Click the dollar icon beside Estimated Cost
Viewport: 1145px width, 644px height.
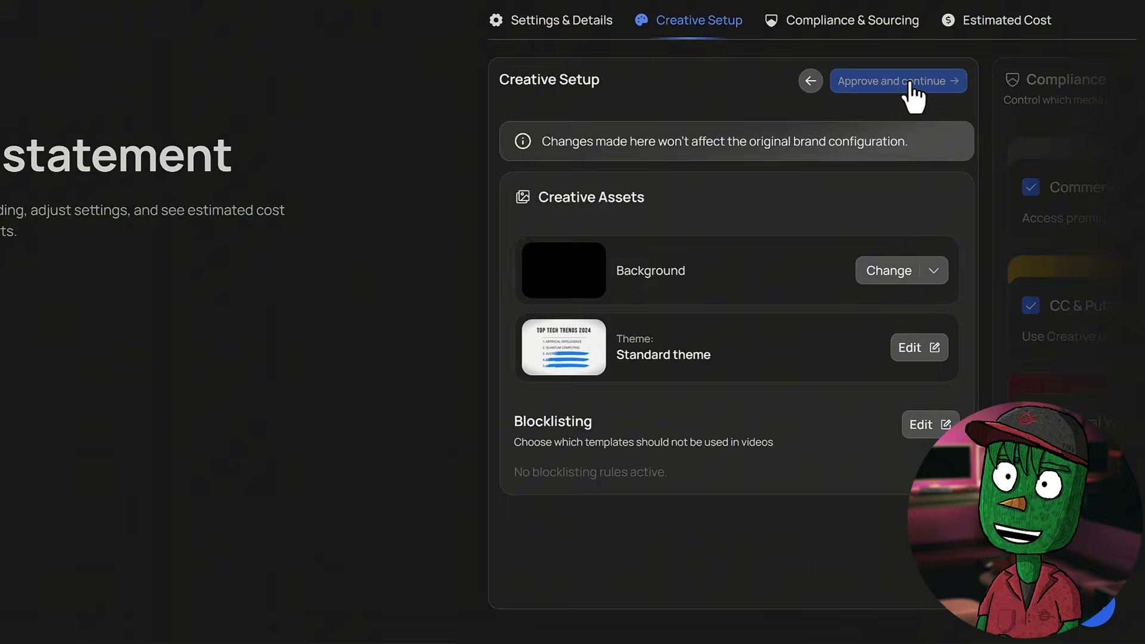click(x=948, y=20)
